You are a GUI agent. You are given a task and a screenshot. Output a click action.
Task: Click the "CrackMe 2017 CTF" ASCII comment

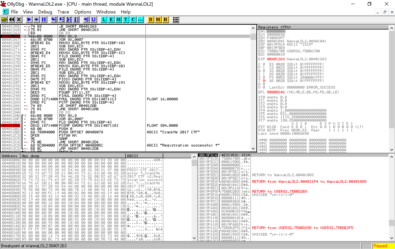click(x=173, y=132)
